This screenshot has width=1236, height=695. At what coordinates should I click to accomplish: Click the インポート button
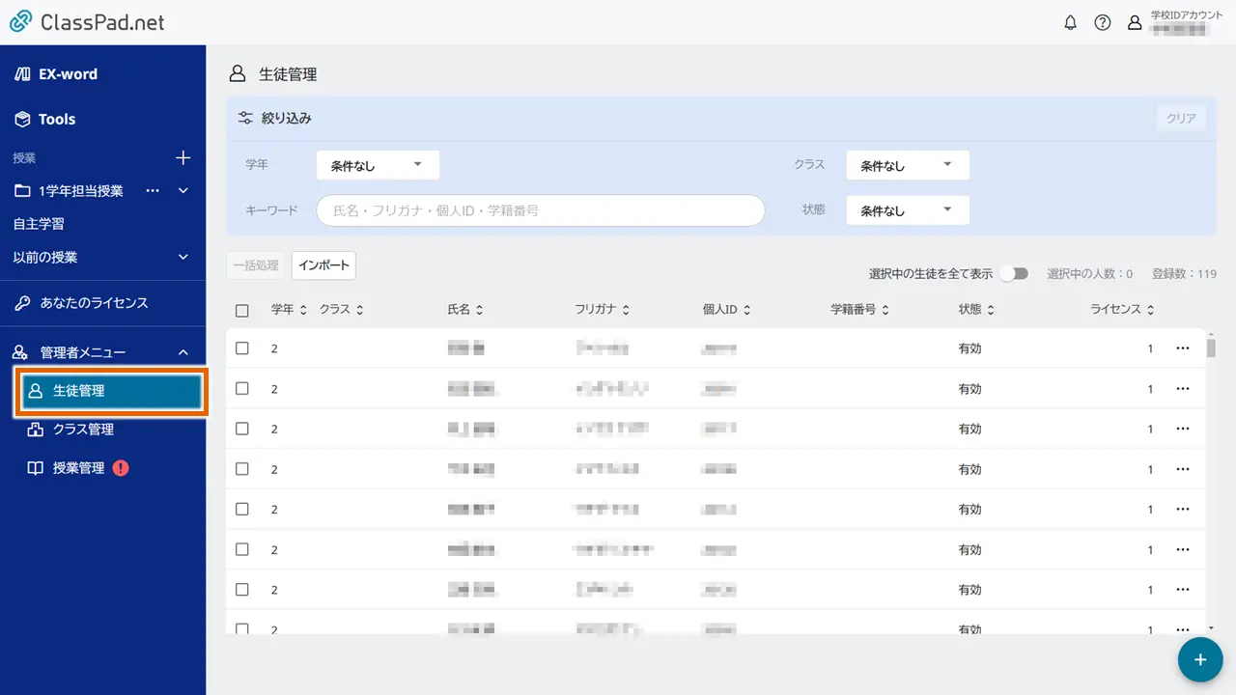[323, 264]
